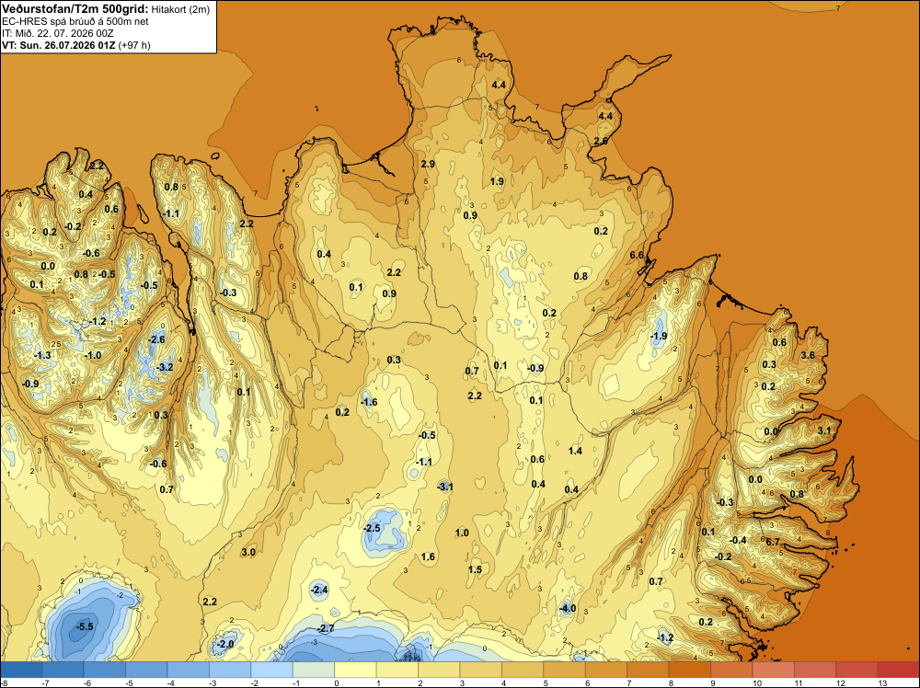Select the -2.6 temperature reading
This screenshot has width=920, height=688.
tap(156, 339)
